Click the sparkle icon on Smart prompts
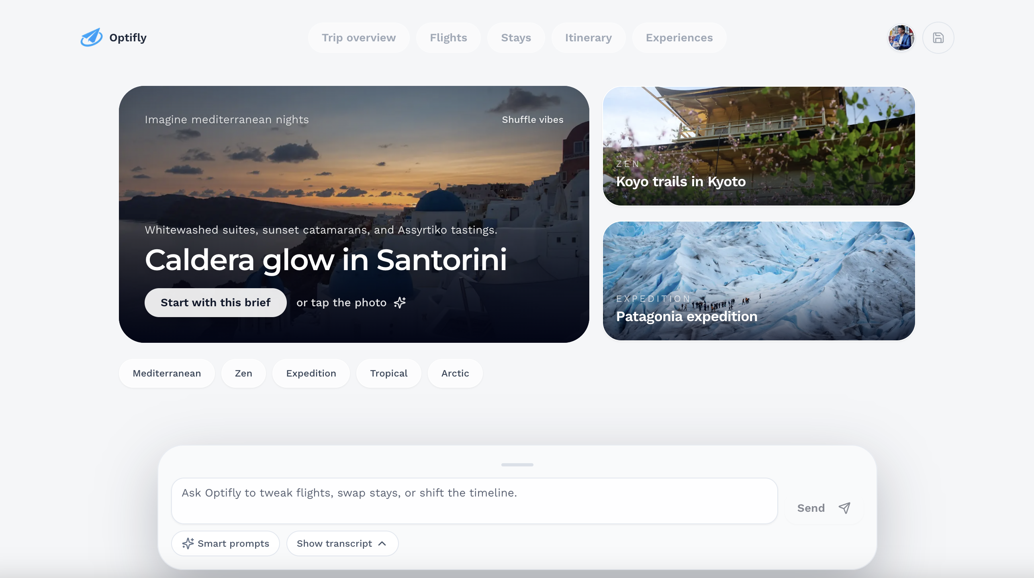This screenshot has height=578, width=1034. pyautogui.click(x=188, y=543)
